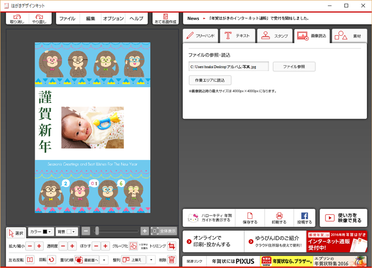Toggle full view (全体表示) button

(x=164, y=231)
